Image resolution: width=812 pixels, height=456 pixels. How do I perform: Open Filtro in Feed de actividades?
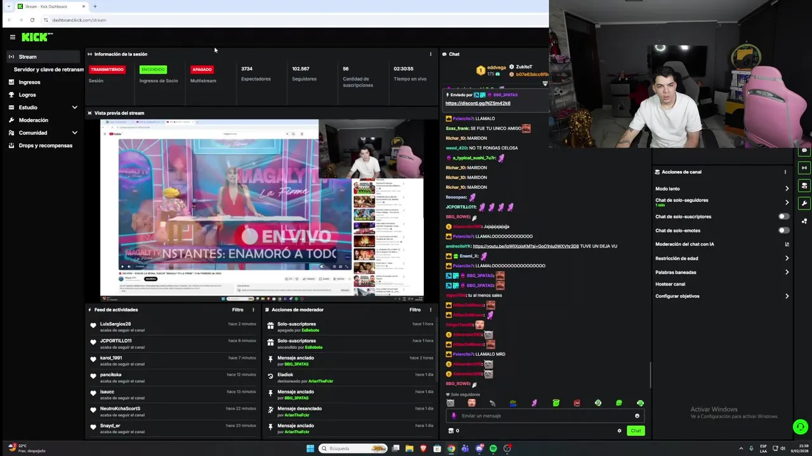tap(238, 310)
